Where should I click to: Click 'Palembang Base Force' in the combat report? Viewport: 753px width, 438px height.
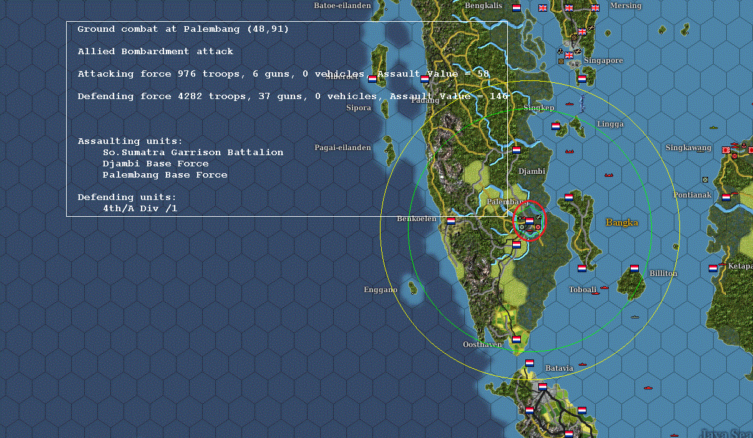tap(165, 175)
